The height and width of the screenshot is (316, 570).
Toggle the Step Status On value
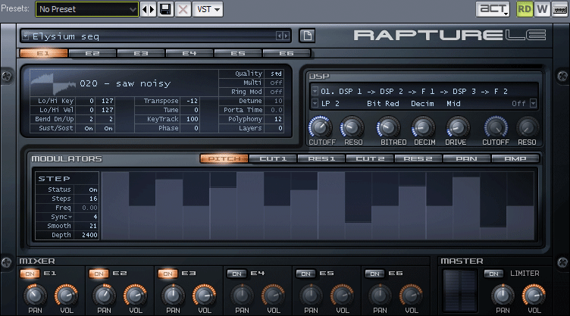click(93, 189)
